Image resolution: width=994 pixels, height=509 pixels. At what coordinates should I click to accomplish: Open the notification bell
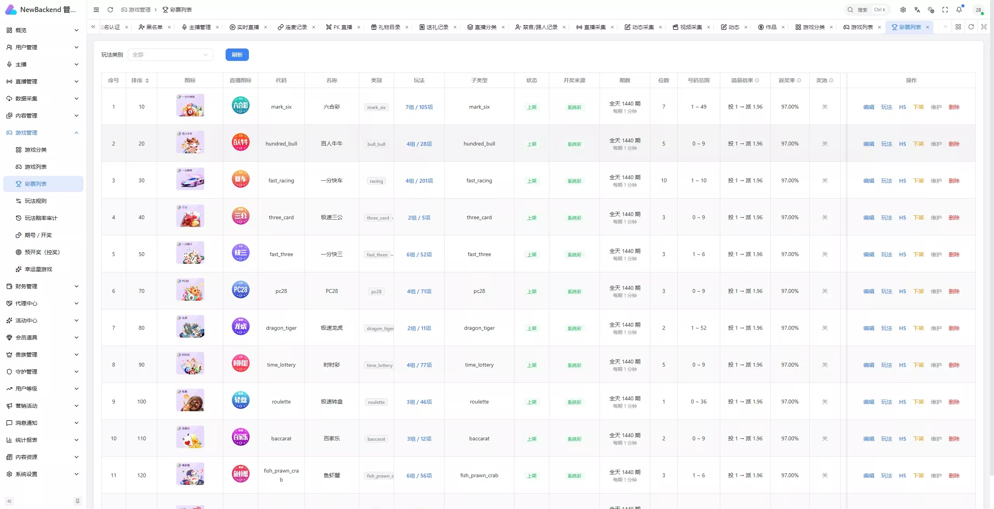[x=959, y=10]
